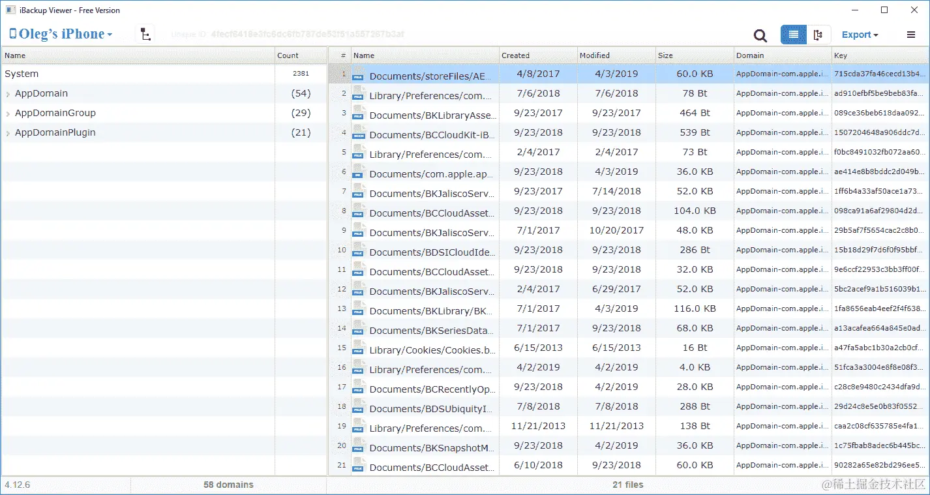Screen dimensions: 930x495
Task: Sort files by Size column
Action: click(x=695, y=55)
